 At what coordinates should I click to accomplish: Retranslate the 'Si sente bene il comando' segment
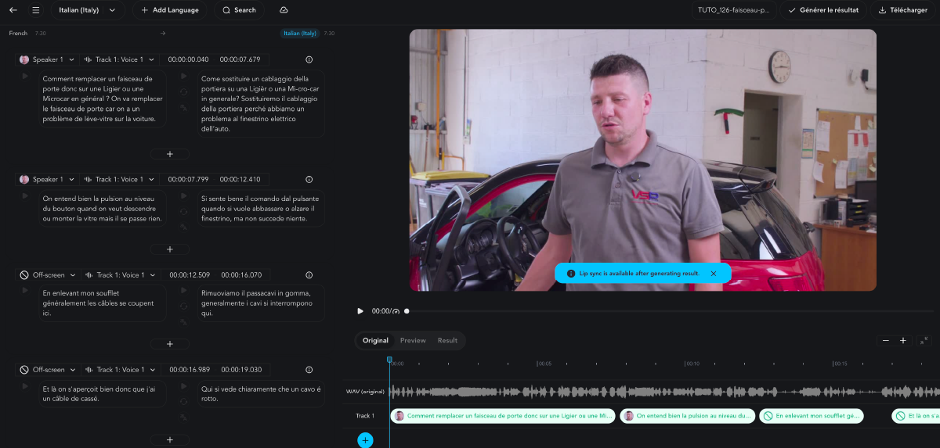pos(183,227)
